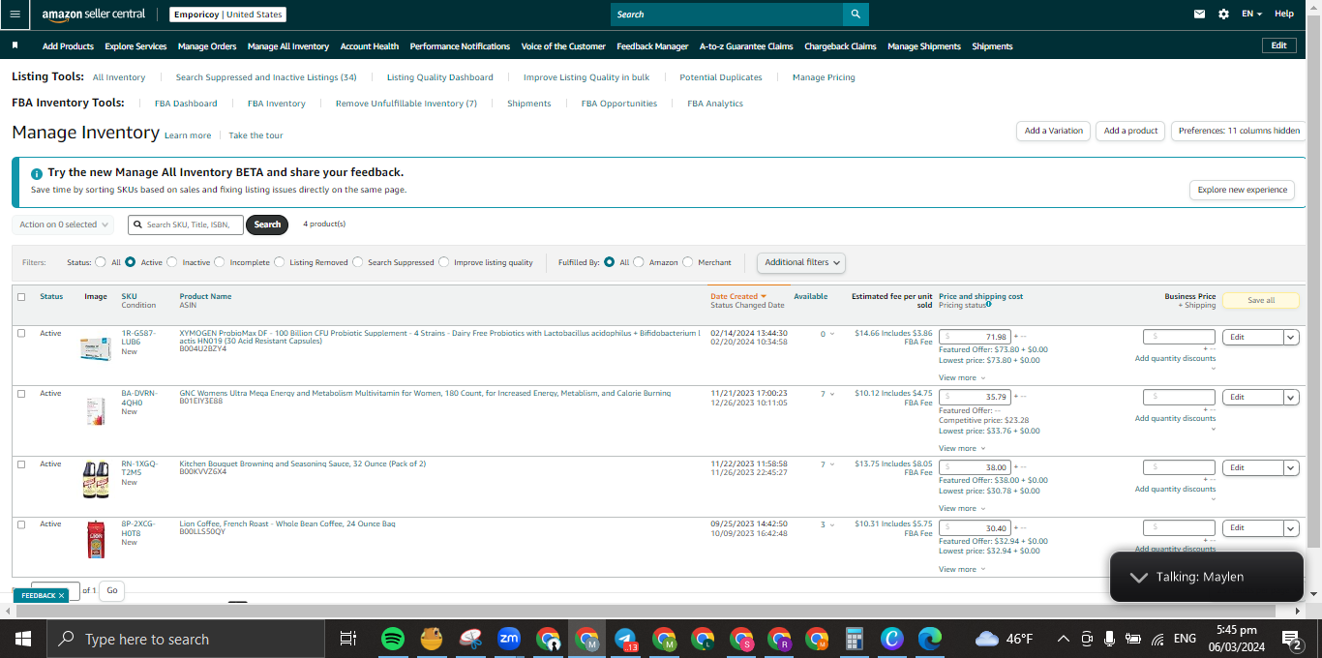
Task: Collapse the 'Talking: Maylen' popup chevron
Action: tap(1139, 577)
